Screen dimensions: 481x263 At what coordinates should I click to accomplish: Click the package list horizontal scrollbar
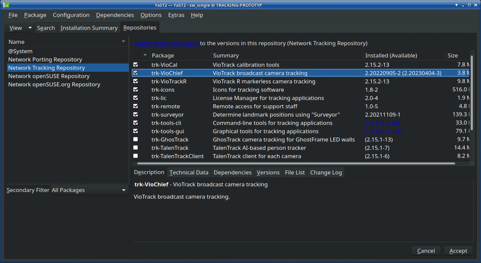click(x=296, y=163)
